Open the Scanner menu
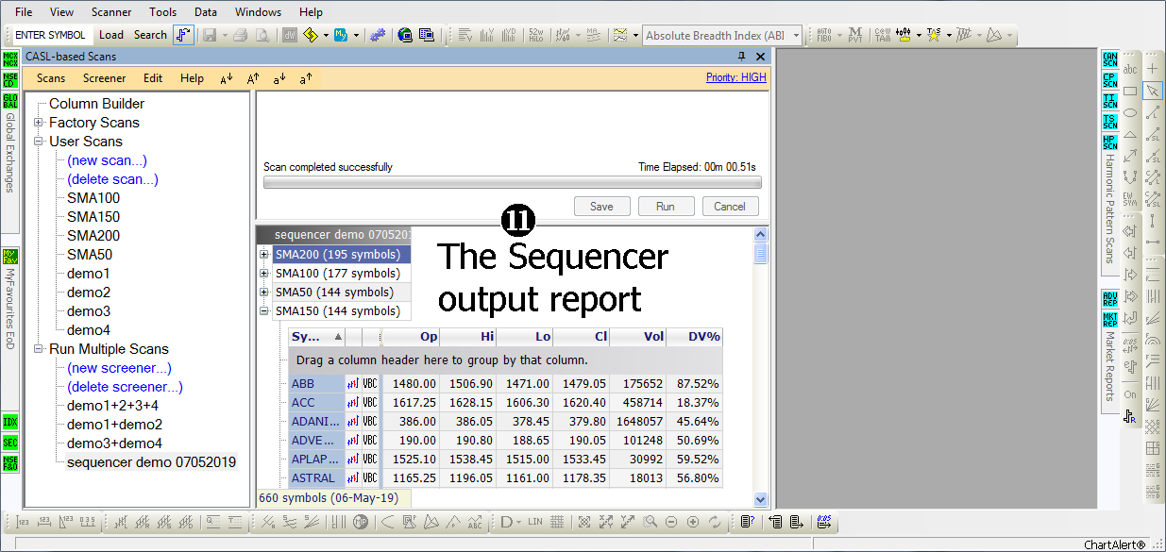The width and height of the screenshot is (1166, 552). (111, 12)
